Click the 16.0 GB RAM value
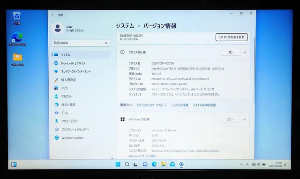The height and width of the screenshot is (179, 300). point(156,74)
